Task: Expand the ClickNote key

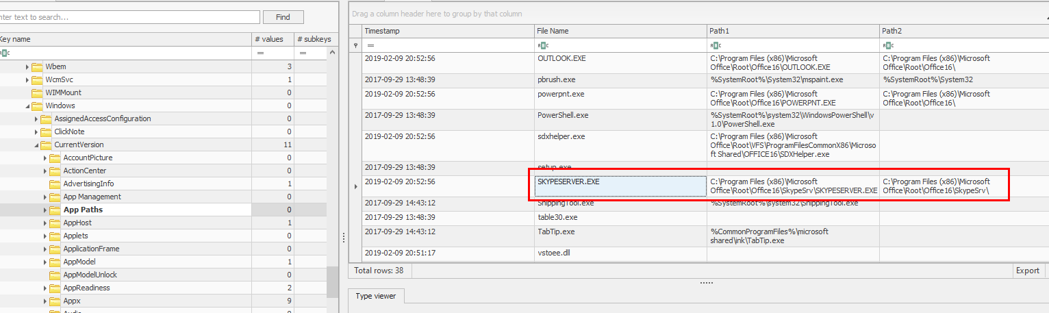Action: [36, 132]
